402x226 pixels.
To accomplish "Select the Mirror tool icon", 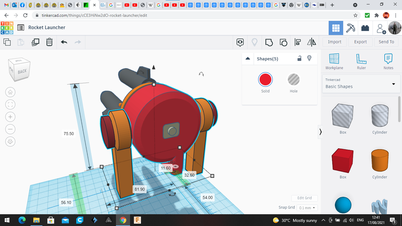I will tap(311, 42).
